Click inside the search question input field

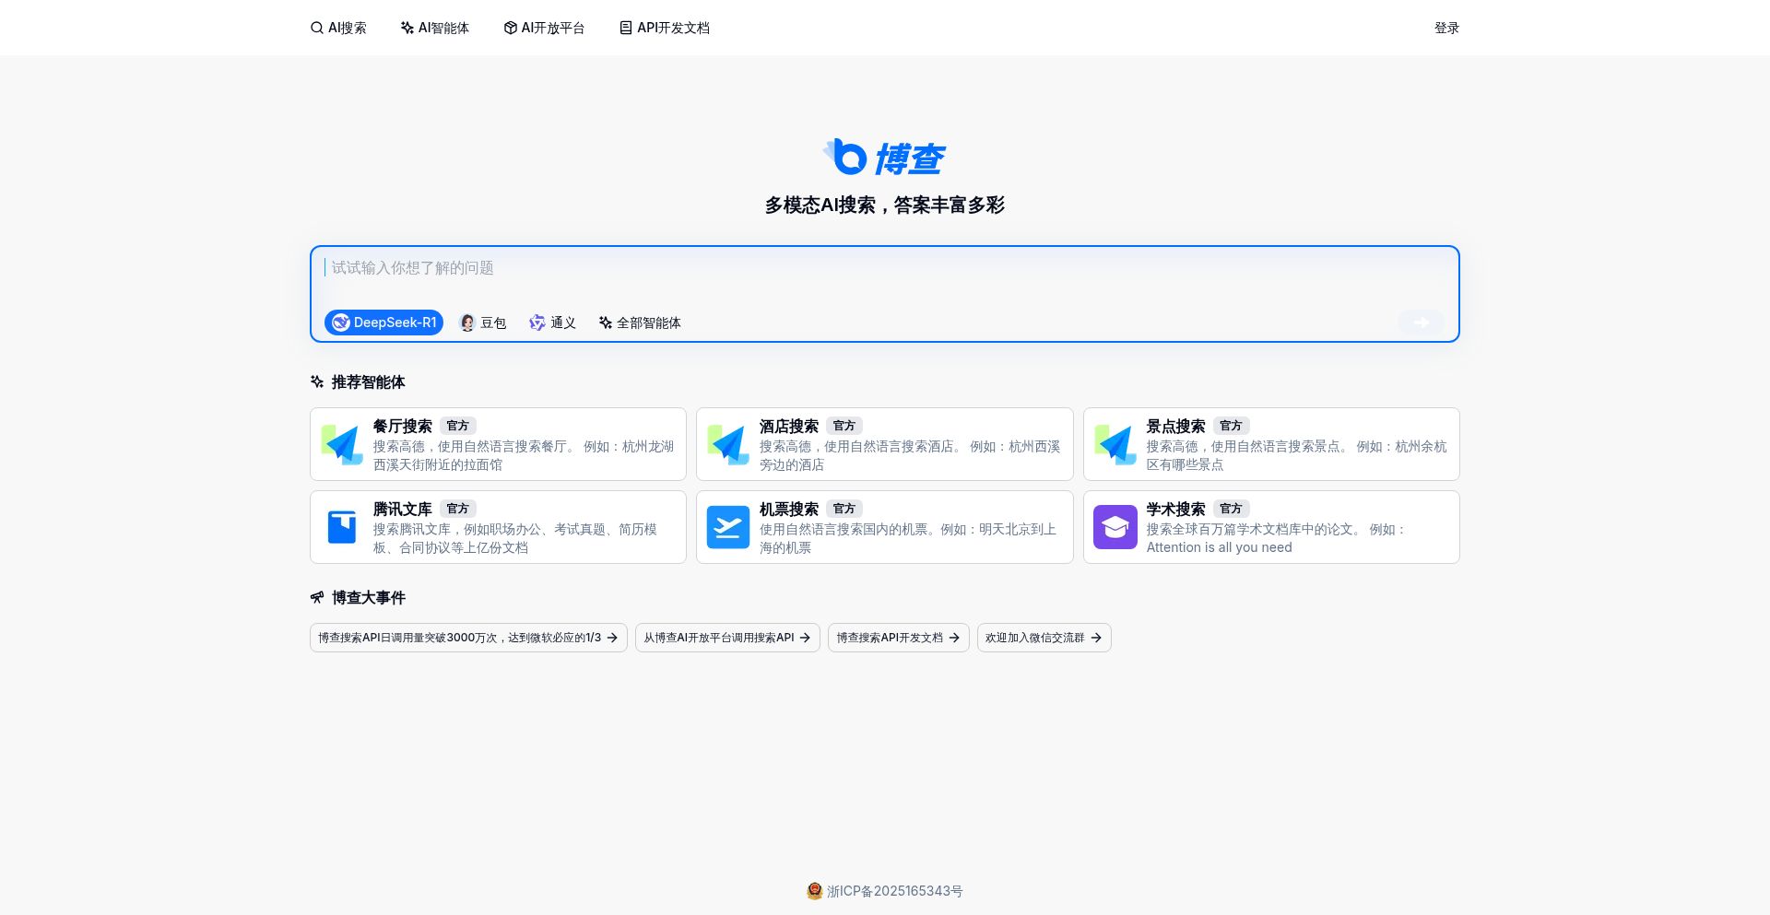point(830,268)
